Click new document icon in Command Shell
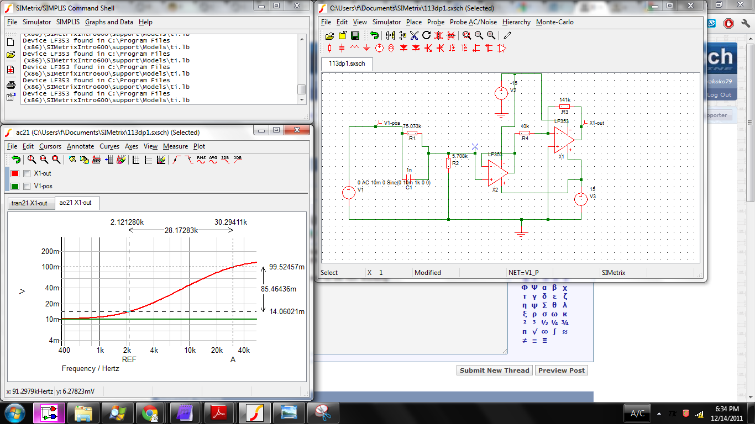Screen dimensions: 755x424 point(11,42)
